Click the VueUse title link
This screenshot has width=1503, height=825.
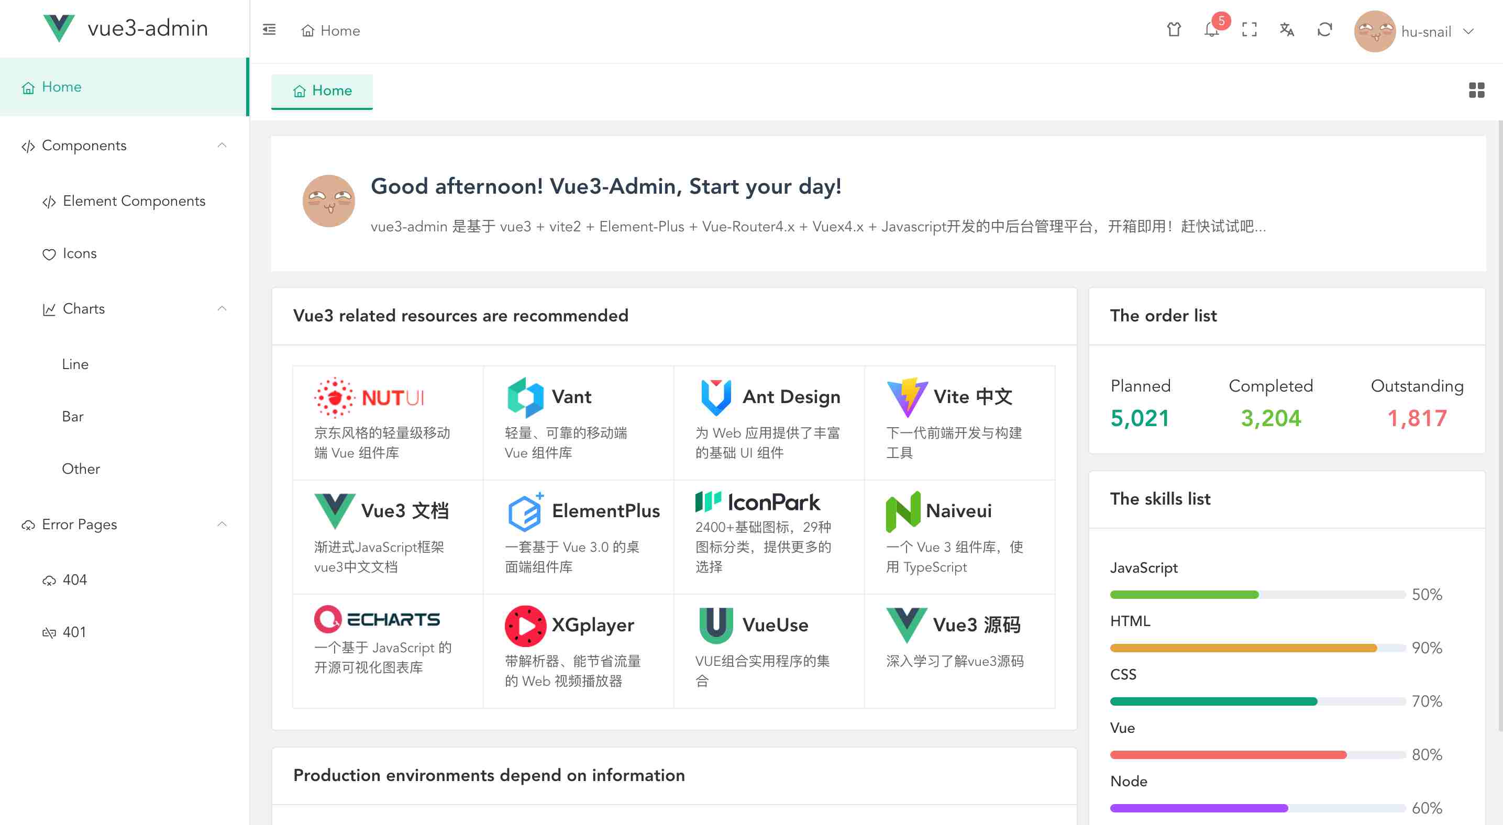[x=776, y=625]
